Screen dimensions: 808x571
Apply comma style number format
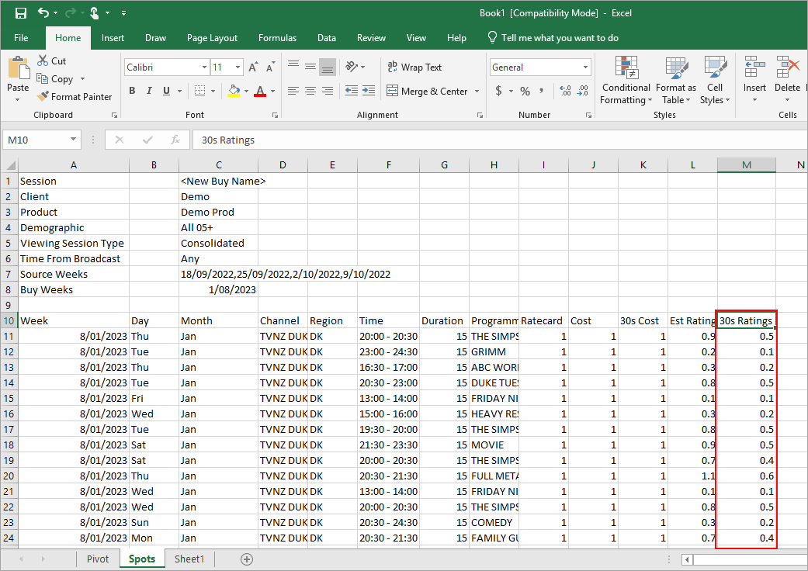coord(542,91)
